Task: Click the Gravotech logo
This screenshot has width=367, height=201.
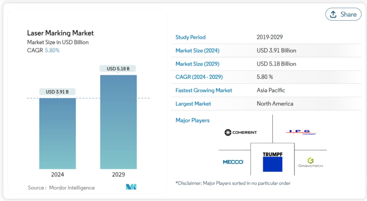Action: pos(310,162)
